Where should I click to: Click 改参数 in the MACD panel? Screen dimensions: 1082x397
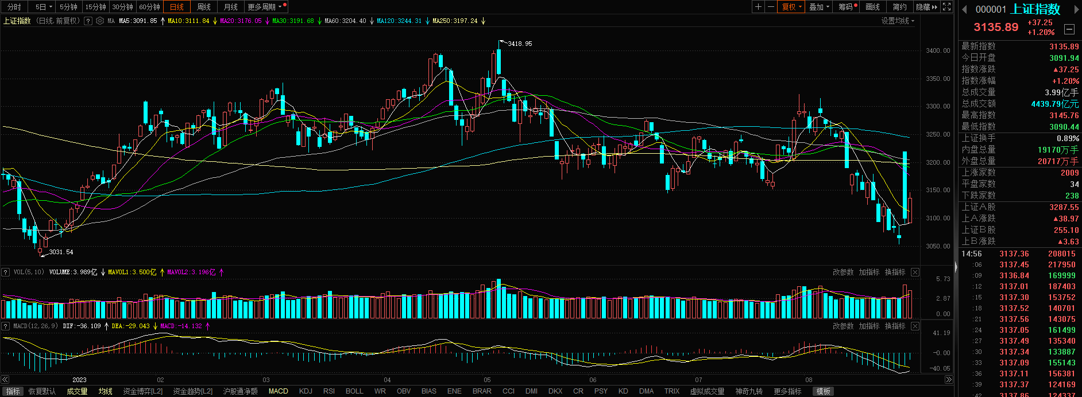tap(843, 326)
